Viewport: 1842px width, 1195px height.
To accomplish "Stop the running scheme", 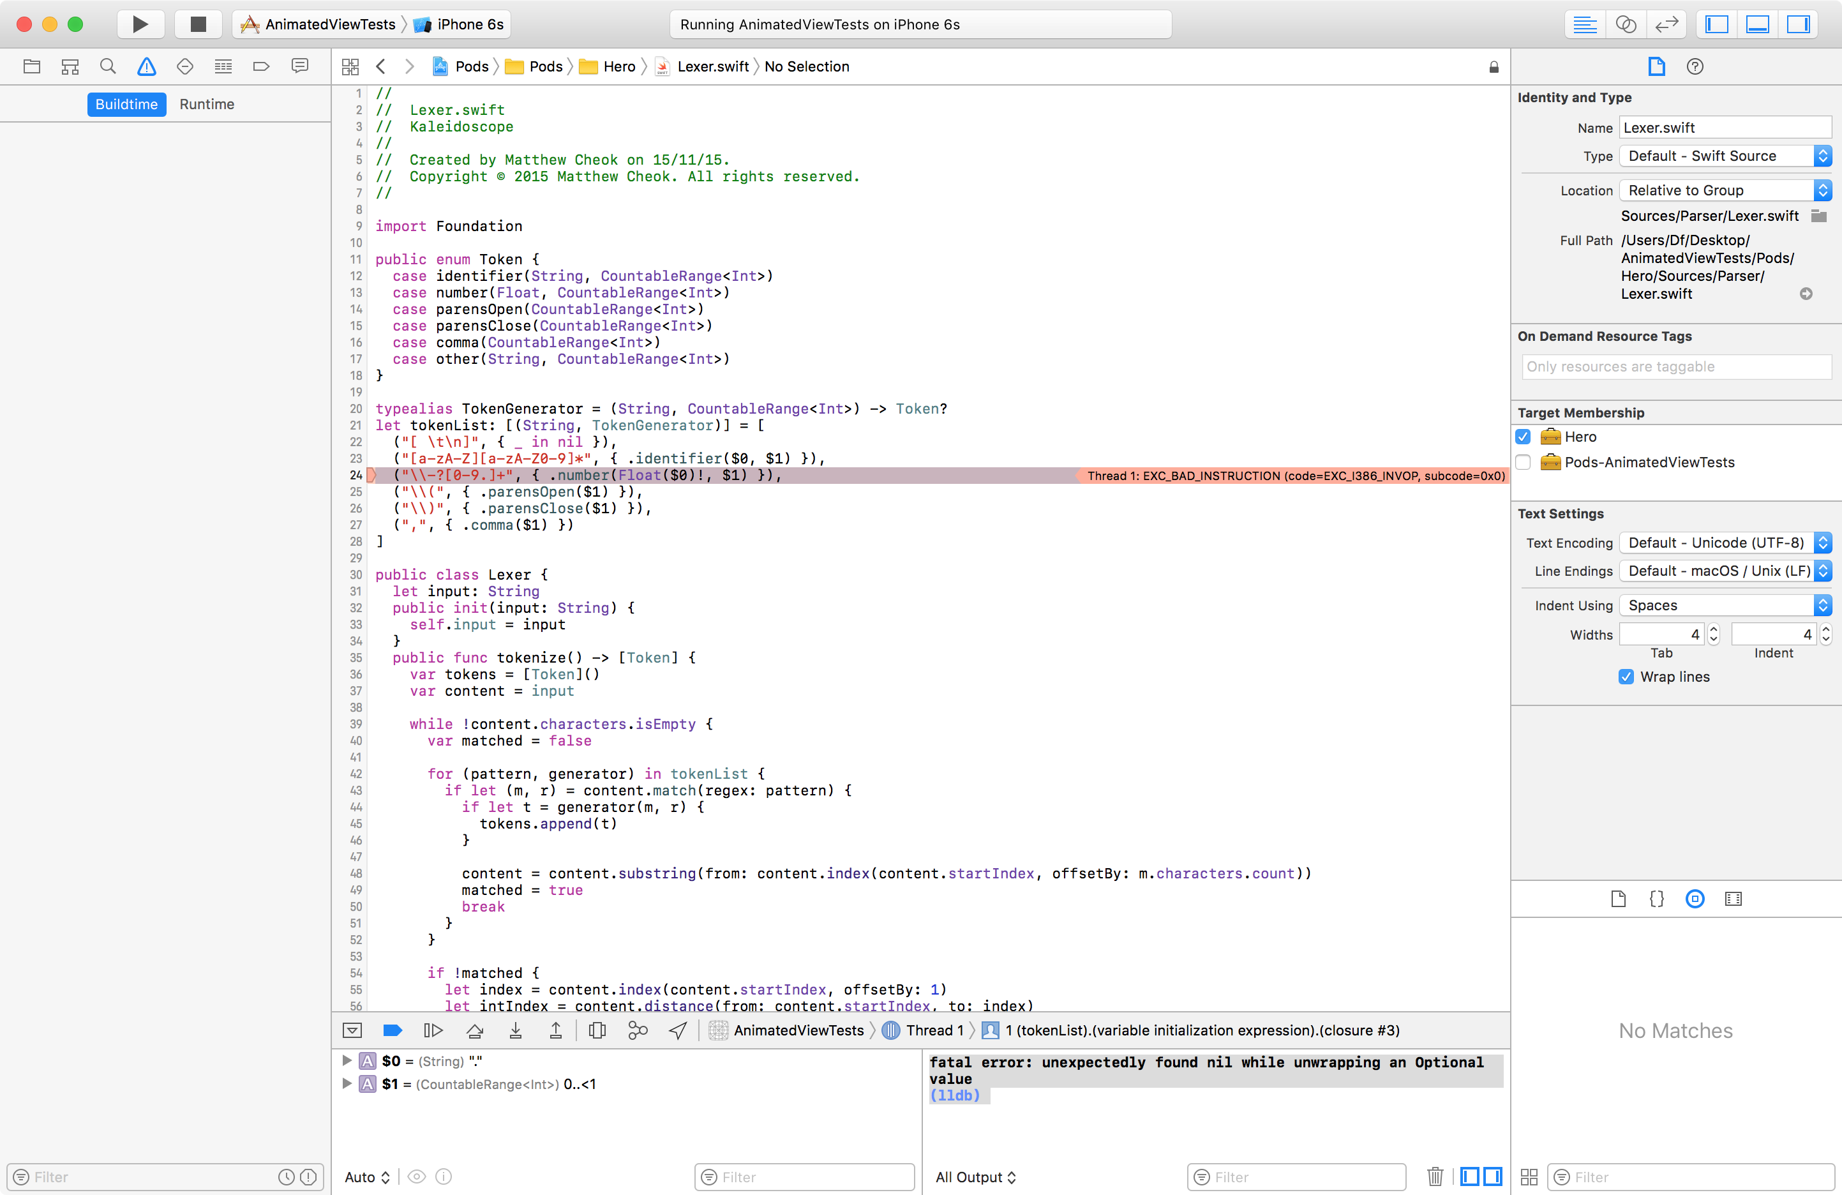I will [198, 24].
